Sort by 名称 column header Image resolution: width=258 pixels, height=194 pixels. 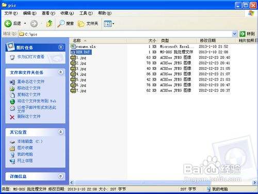point(99,41)
